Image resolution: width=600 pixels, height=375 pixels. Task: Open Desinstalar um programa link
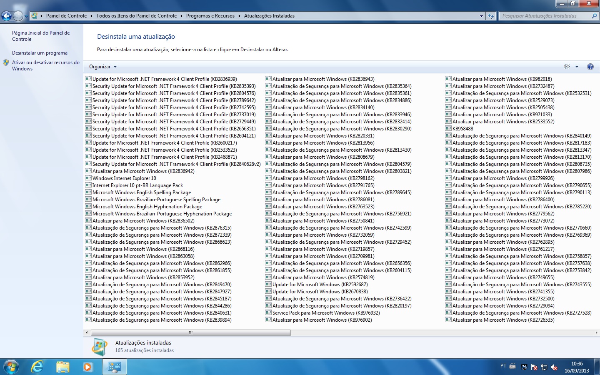[x=40, y=53]
